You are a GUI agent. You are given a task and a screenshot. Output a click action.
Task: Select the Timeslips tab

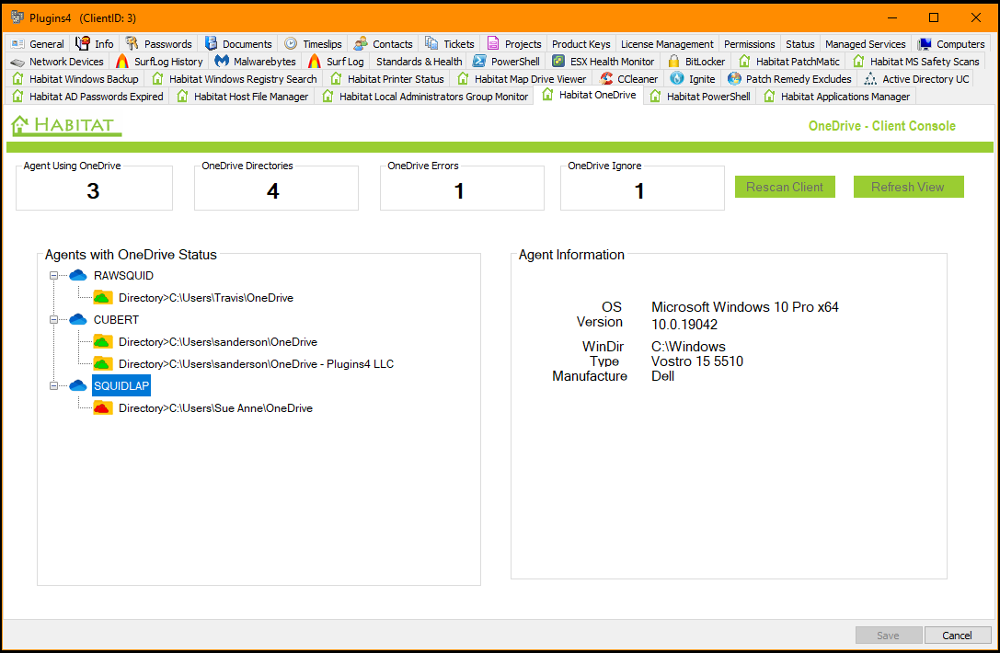point(313,44)
